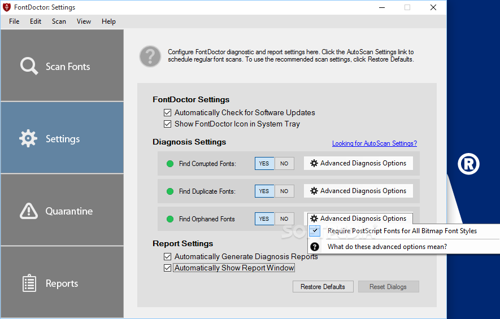Set Find Orphaned Fonts to YES

pos(264,219)
